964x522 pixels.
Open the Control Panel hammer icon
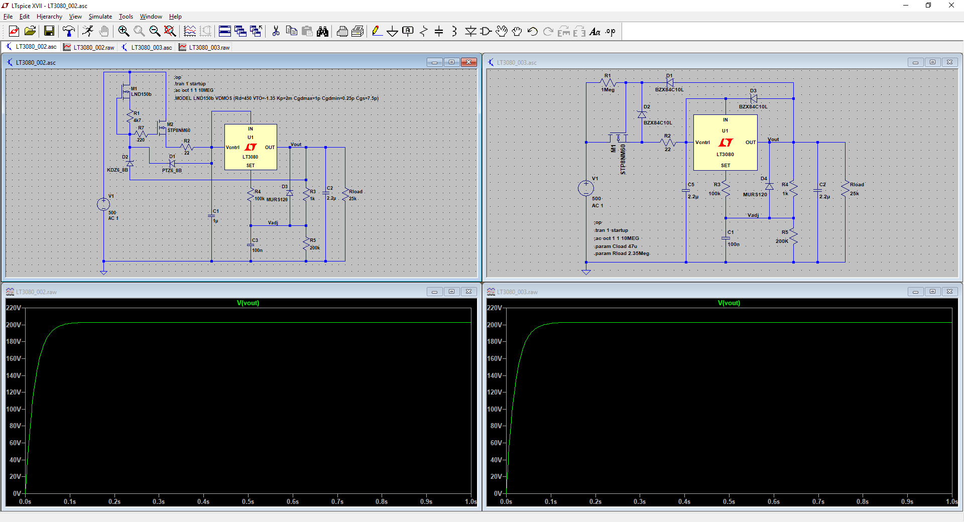click(69, 32)
